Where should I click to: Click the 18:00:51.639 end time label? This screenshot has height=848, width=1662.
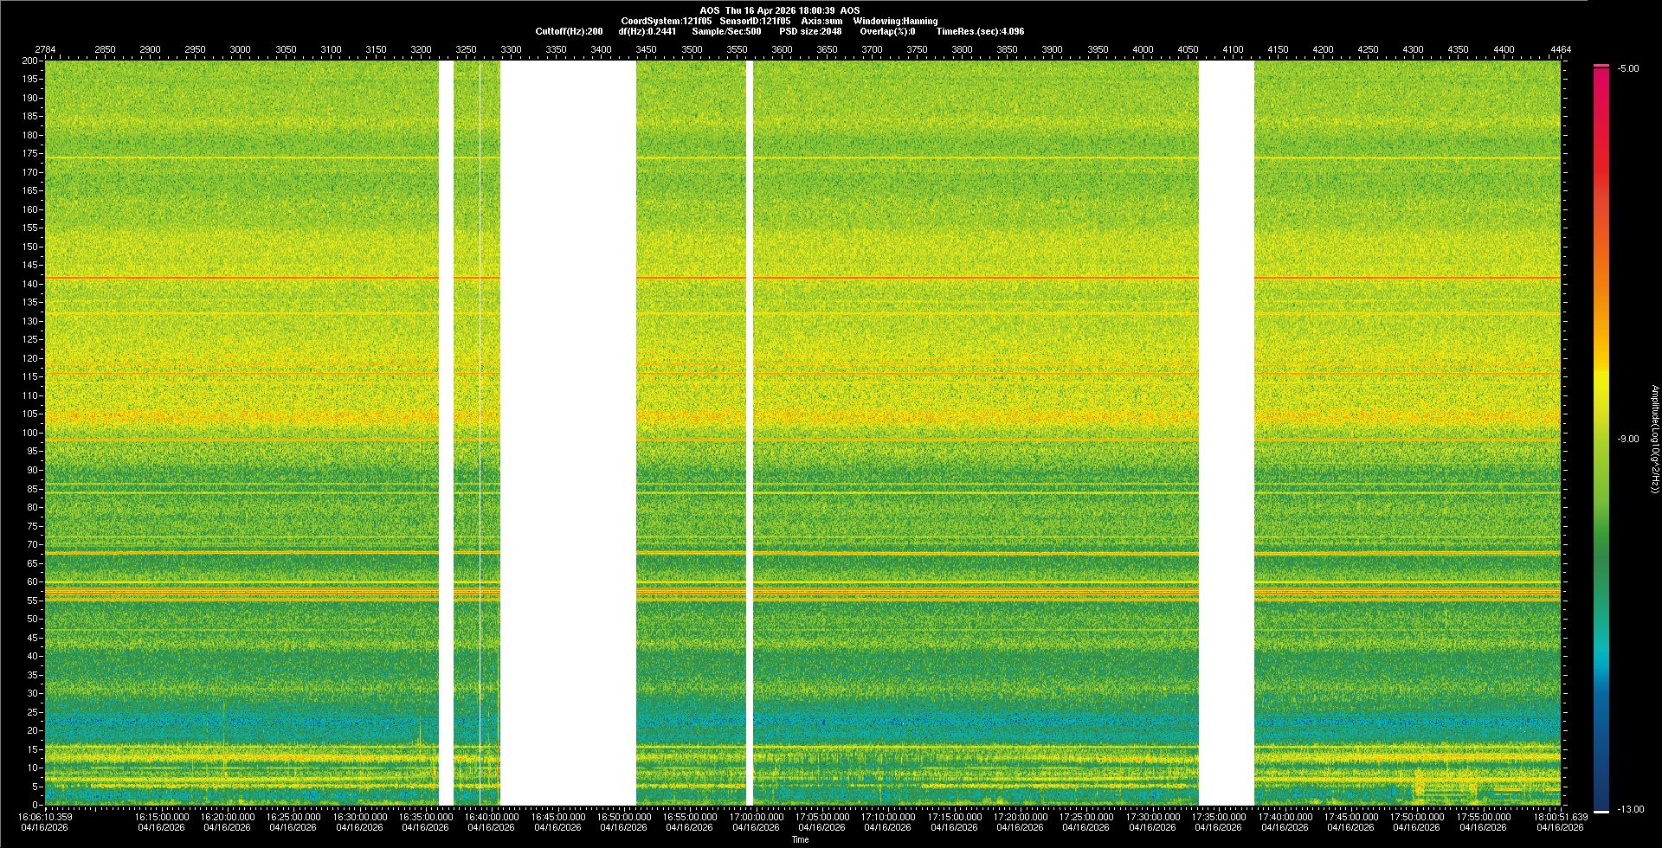click(x=1560, y=816)
